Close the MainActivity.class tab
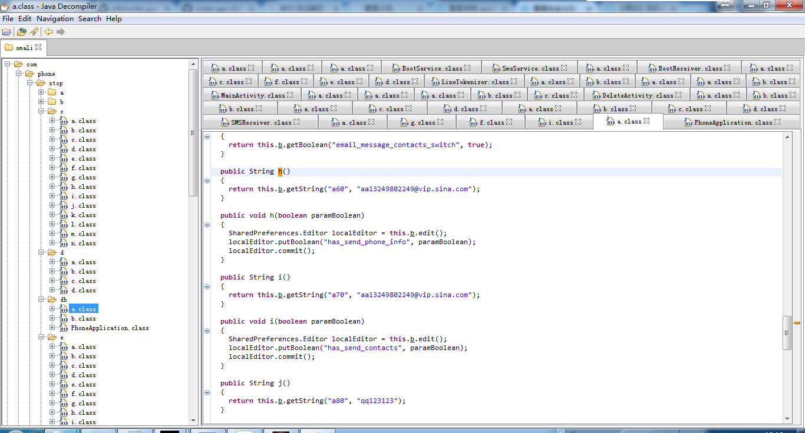 290,95
